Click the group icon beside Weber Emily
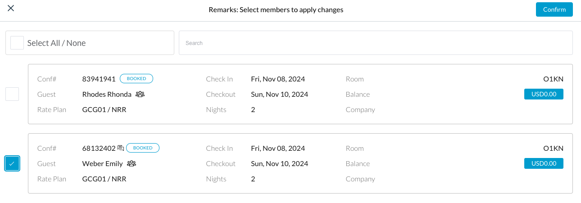Viewport: 581px width, 203px height. [x=132, y=164]
